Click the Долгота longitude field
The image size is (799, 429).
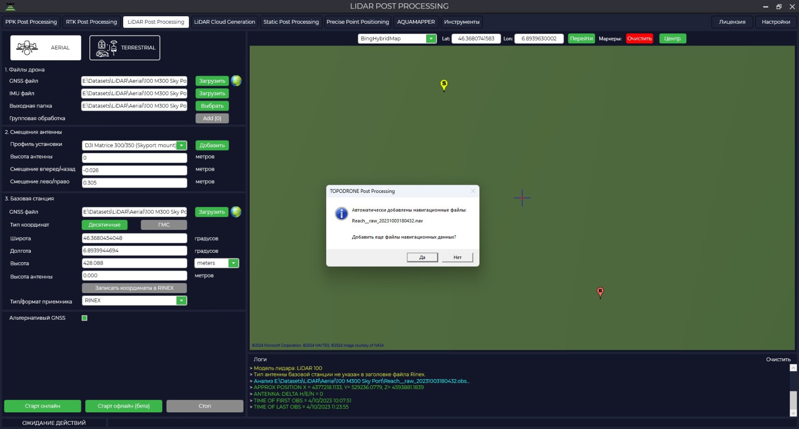[135, 250]
